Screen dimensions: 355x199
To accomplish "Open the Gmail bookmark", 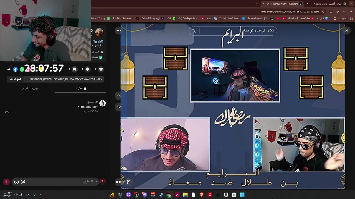I will click(x=293, y=19).
